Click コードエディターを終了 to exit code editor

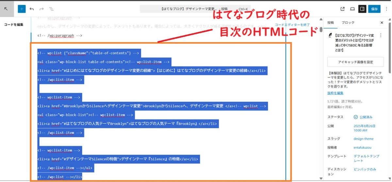(x=292, y=25)
